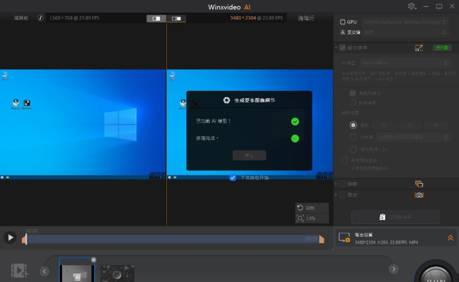459x282 pixels.
Task: Click the timeline start trim handle
Action: pos(24,239)
